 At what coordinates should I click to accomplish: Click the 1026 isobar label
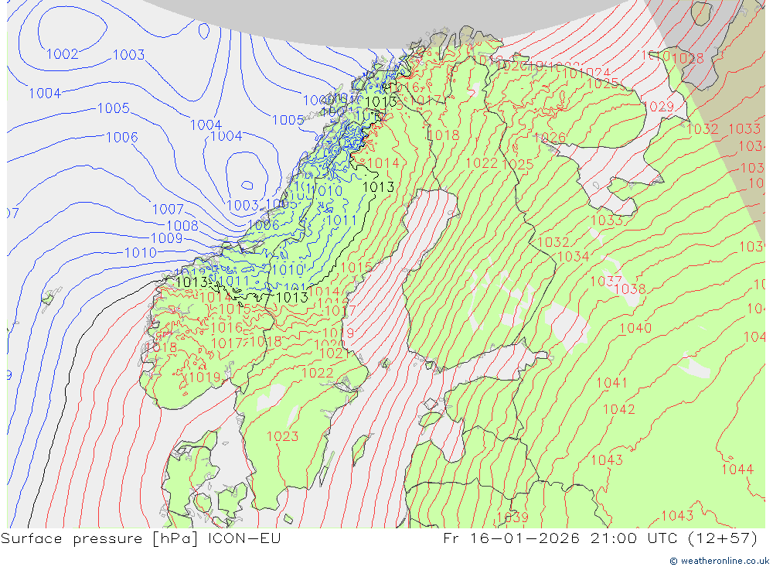point(550,138)
